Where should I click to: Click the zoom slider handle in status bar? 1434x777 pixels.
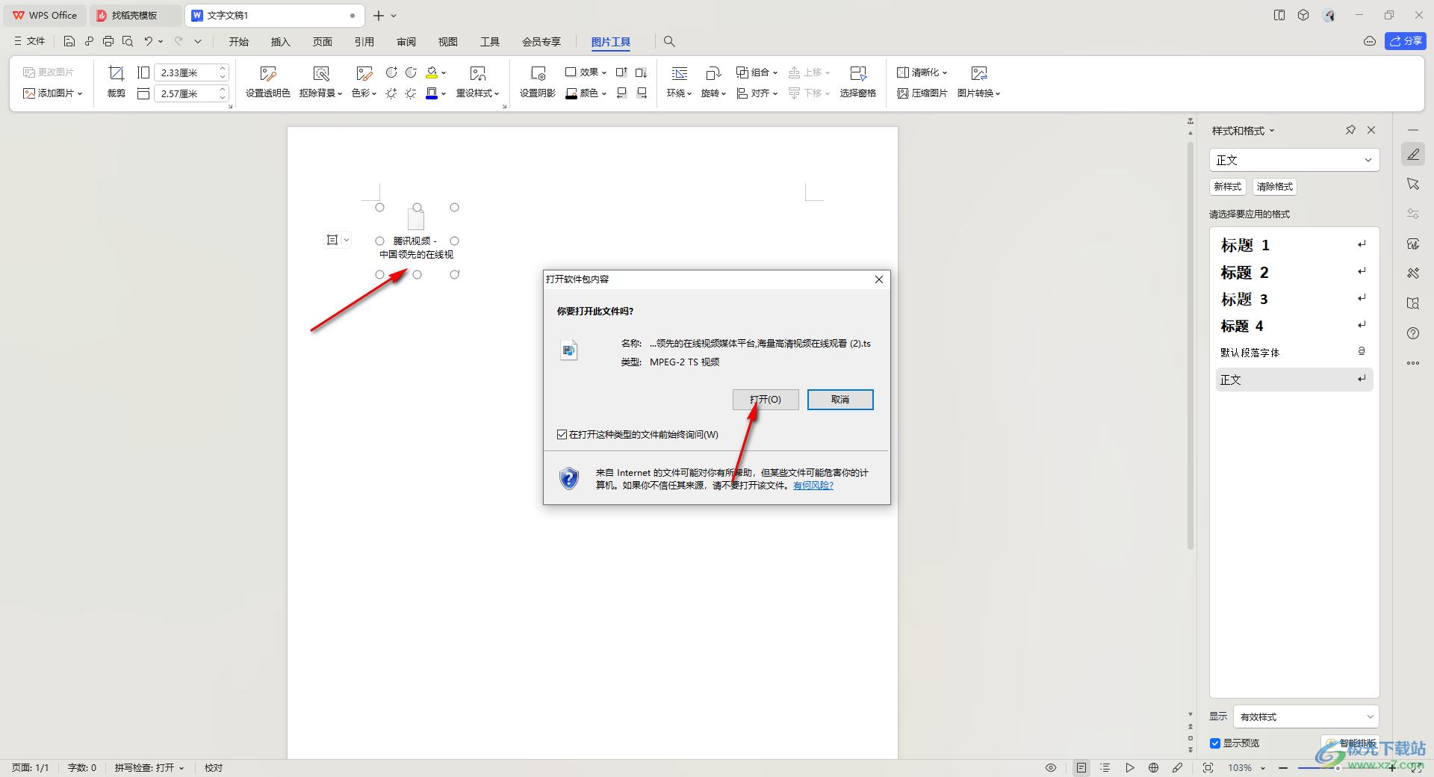click(x=1338, y=768)
